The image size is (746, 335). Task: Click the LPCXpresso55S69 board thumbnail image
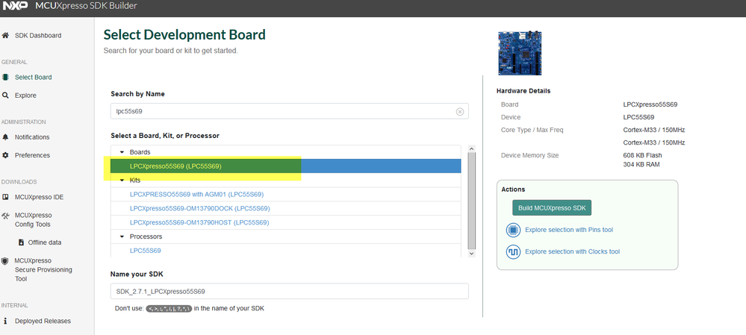[520, 53]
